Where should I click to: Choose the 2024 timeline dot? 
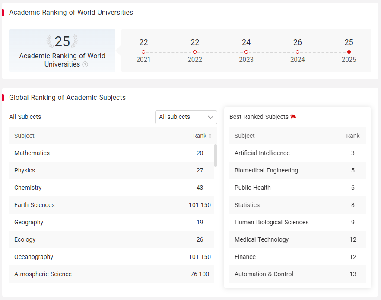point(297,52)
